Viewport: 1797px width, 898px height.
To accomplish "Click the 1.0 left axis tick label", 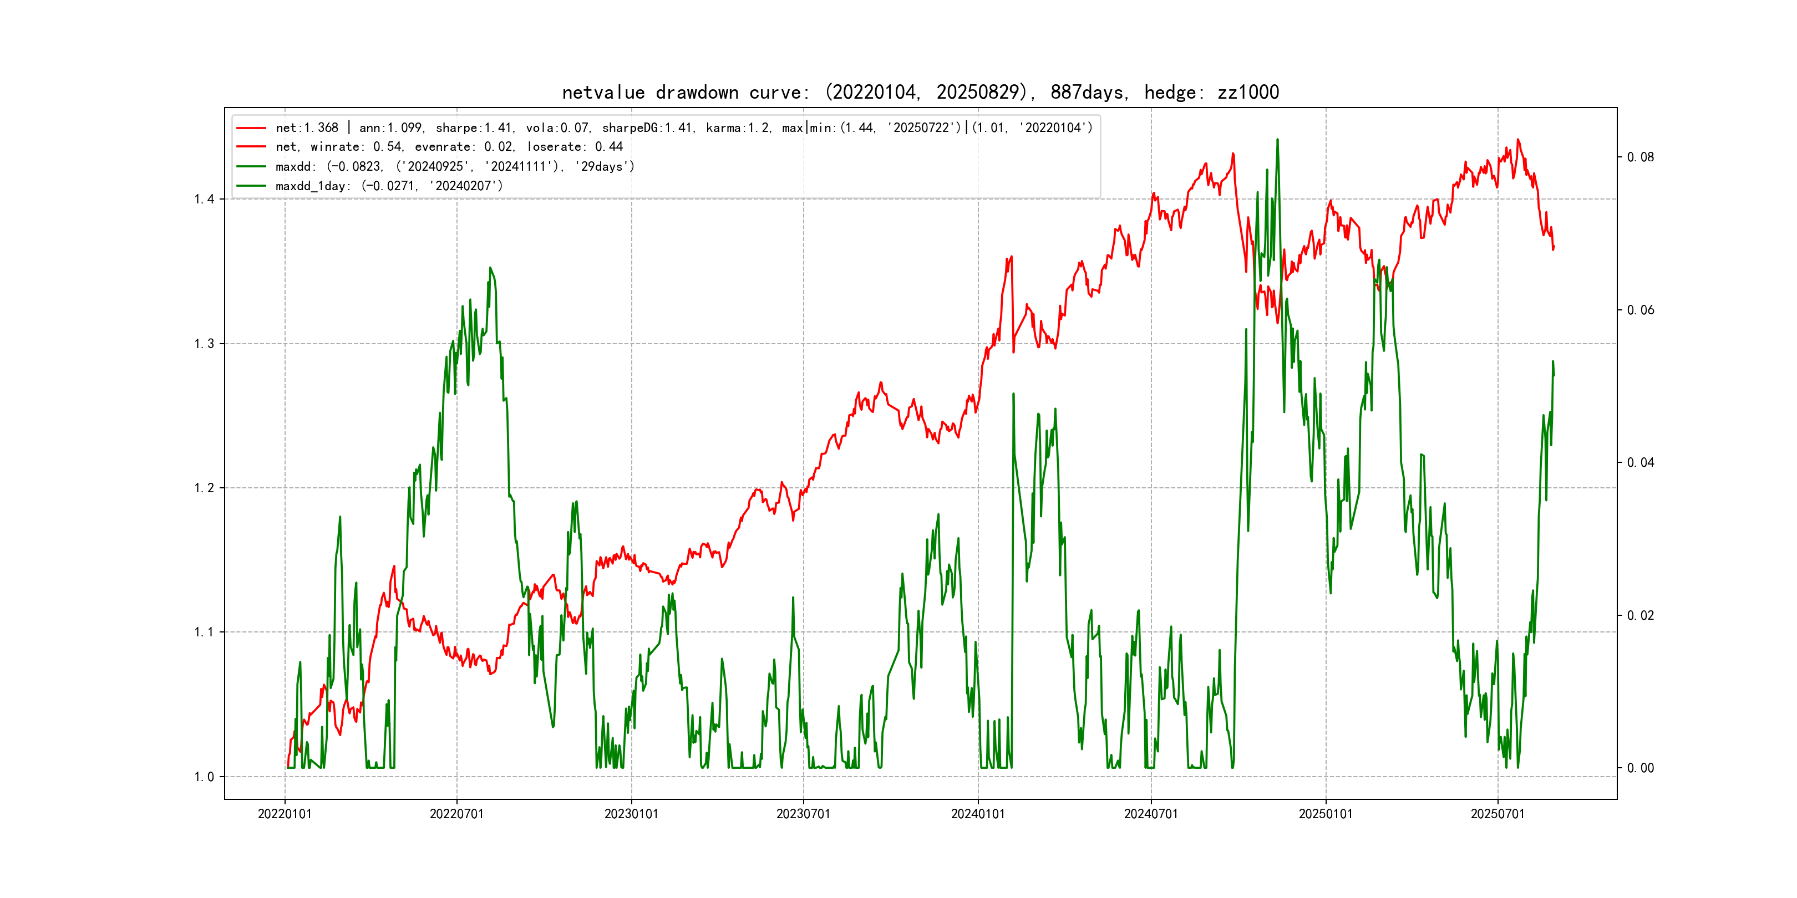I will pos(204,777).
